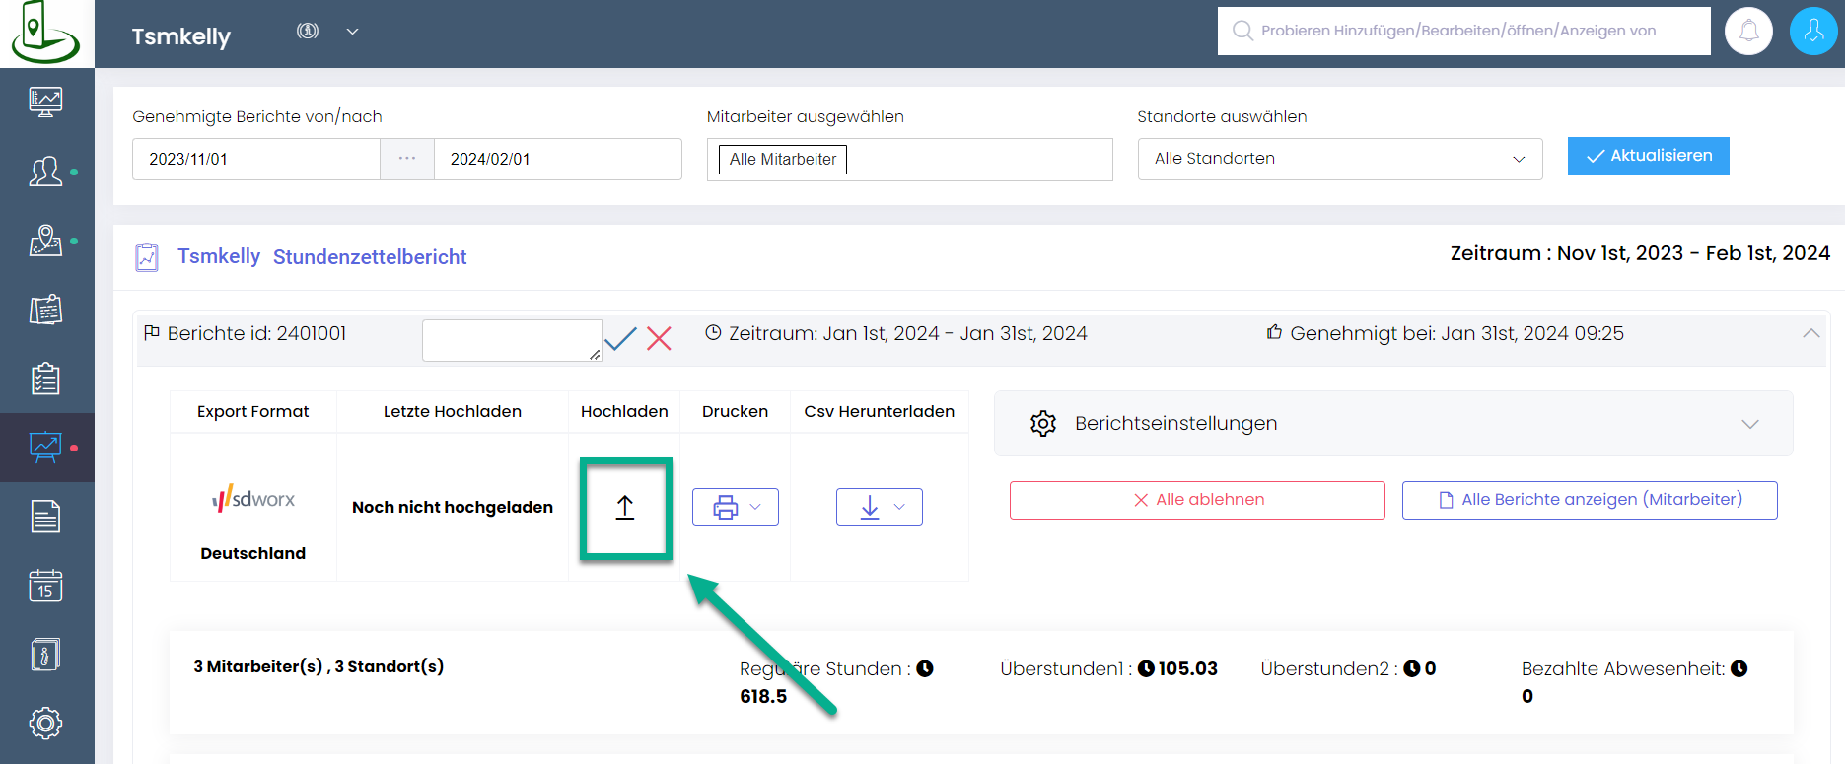Click the Berichte id: 2401001 text
The width and height of the screenshot is (1845, 764).
[256, 333]
